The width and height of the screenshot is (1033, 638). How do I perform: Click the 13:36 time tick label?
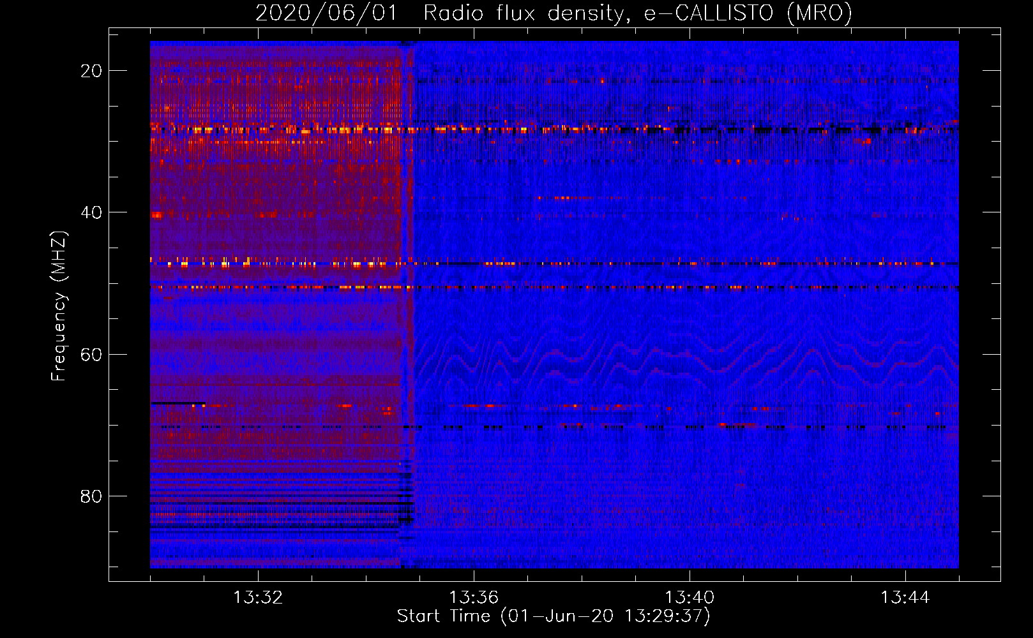pyautogui.click(x=474, y=598)
